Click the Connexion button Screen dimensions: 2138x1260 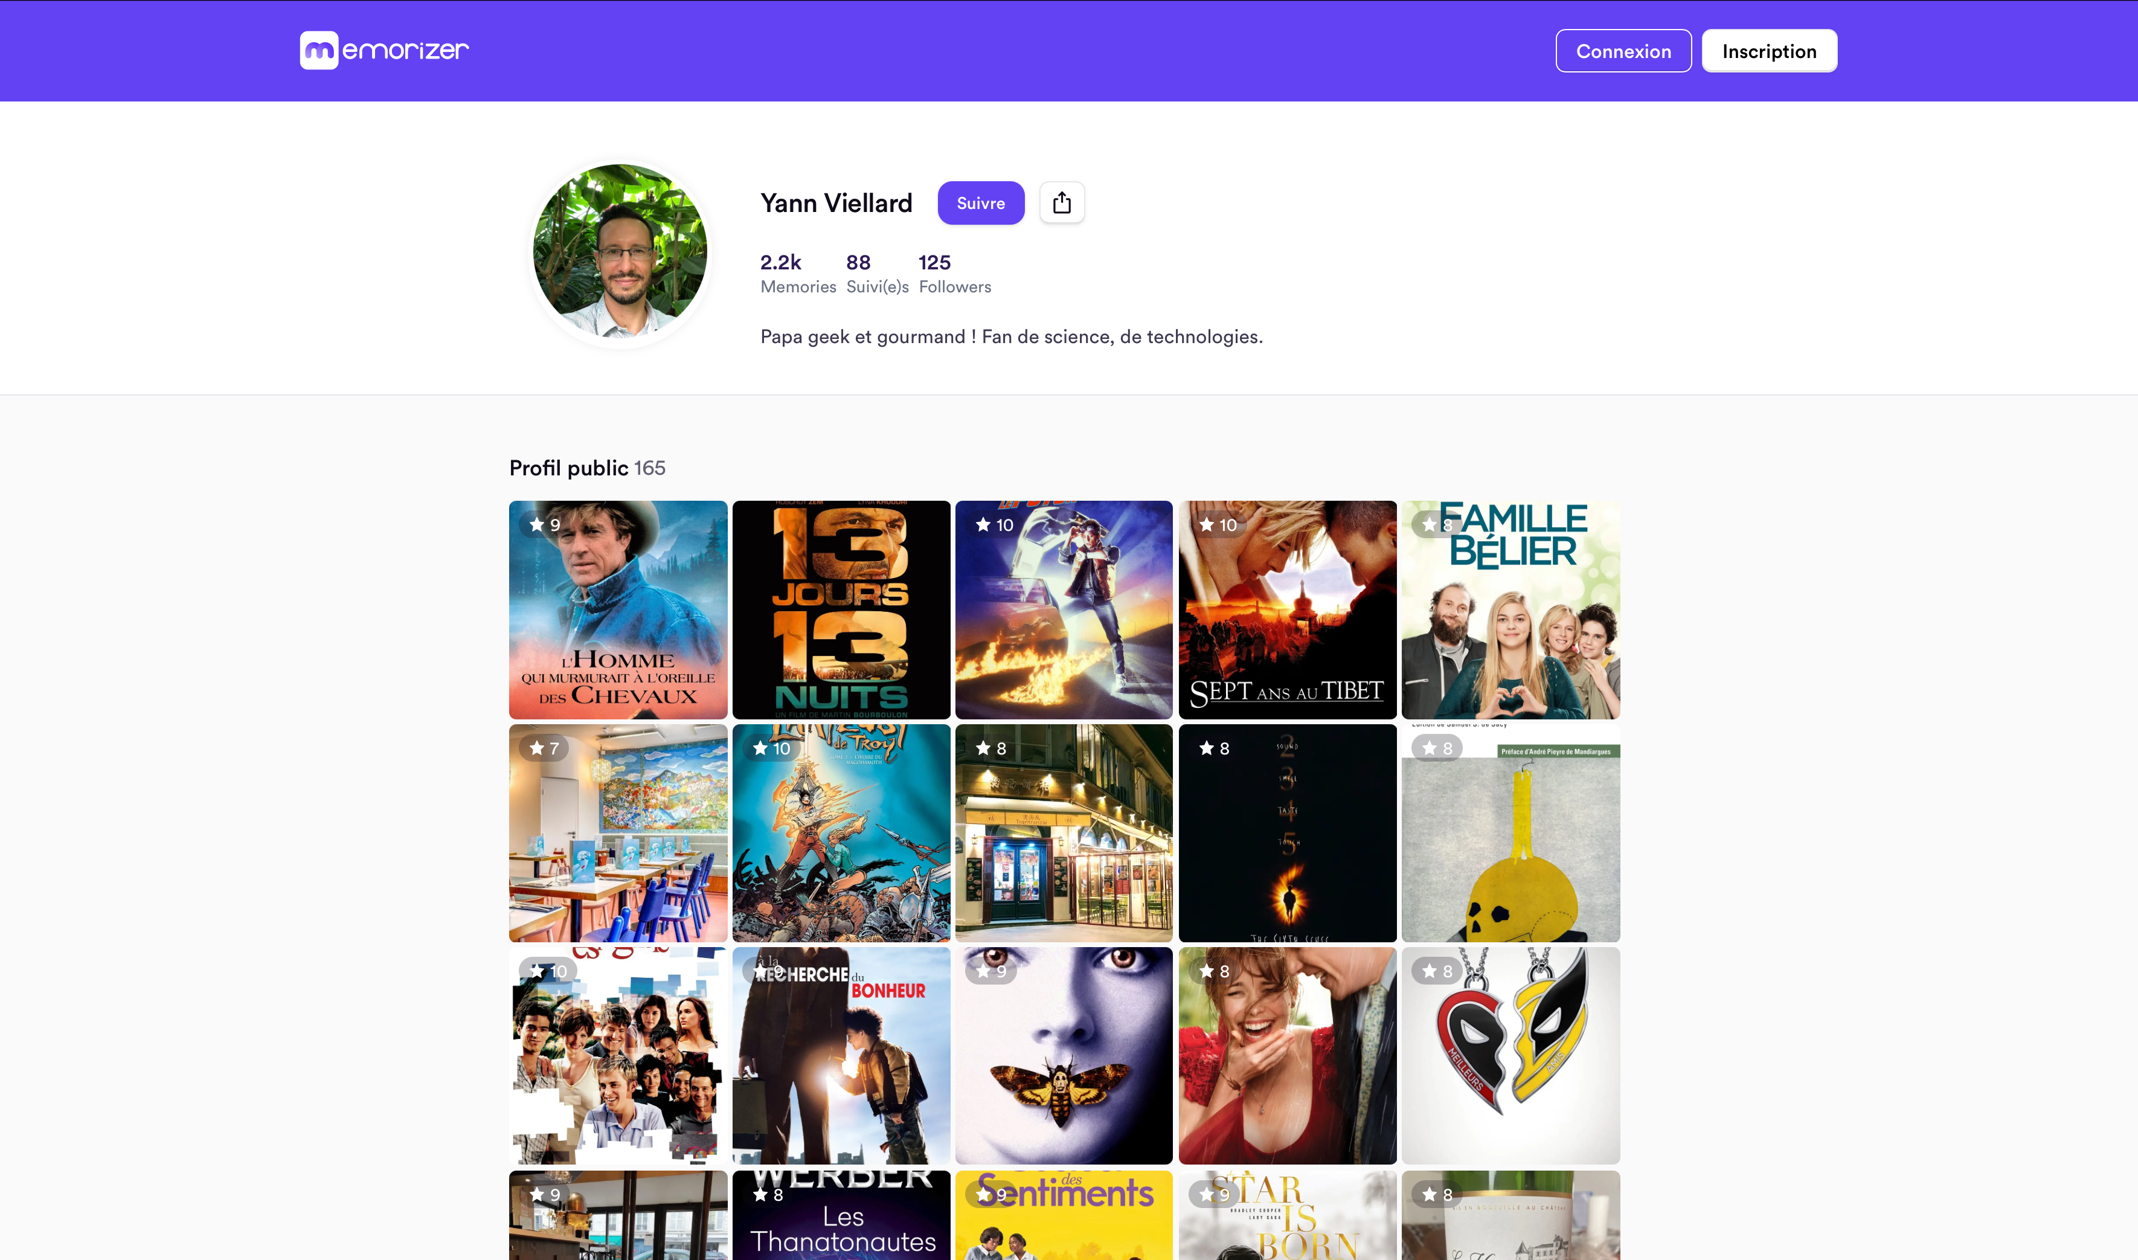pos(1623,51)
